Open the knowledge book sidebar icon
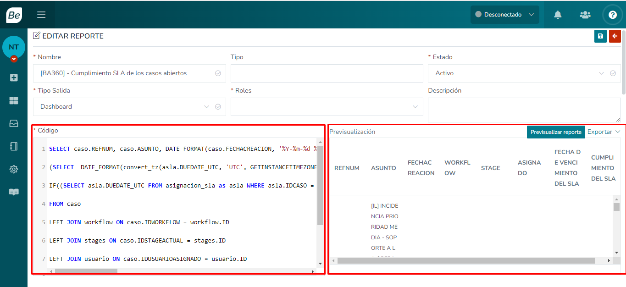626x287 pixels. click(14, 192)
